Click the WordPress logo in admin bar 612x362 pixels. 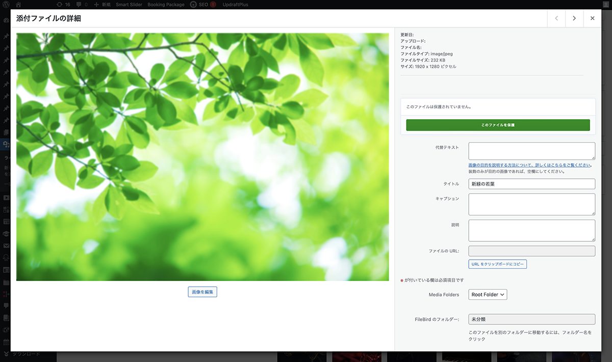[x=6, y=5]
